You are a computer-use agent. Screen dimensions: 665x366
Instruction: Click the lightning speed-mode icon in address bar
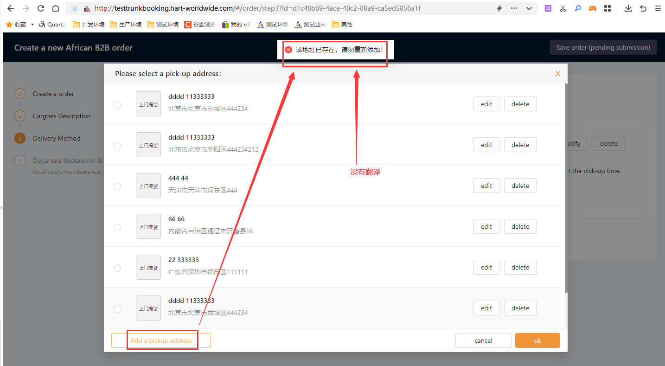pyautogui.click(x=499, y=8)
